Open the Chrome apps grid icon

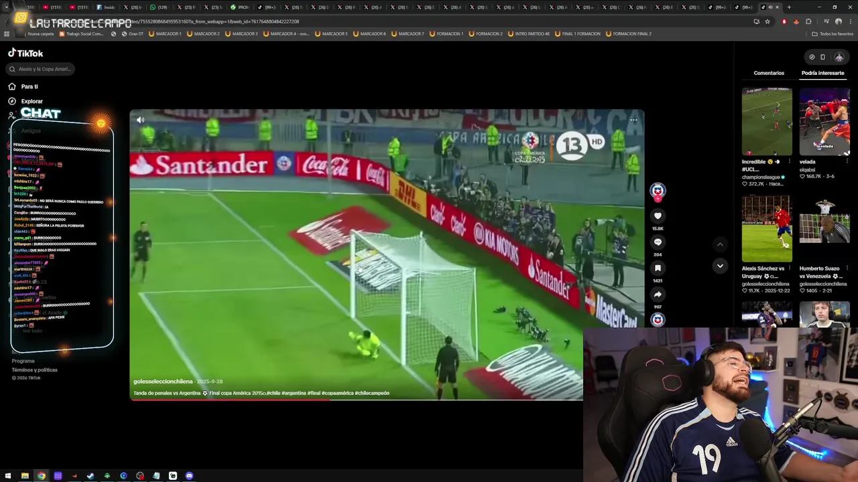7,33
